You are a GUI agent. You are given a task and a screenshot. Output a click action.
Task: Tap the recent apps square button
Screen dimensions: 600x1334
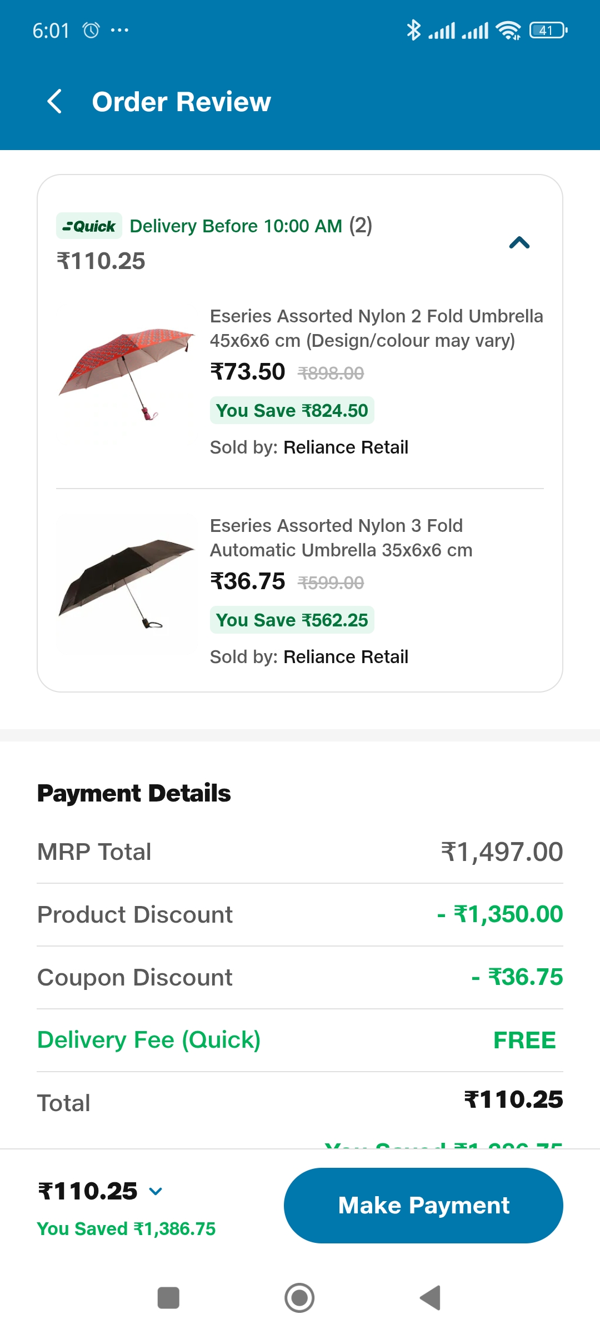pos(168,1298)
